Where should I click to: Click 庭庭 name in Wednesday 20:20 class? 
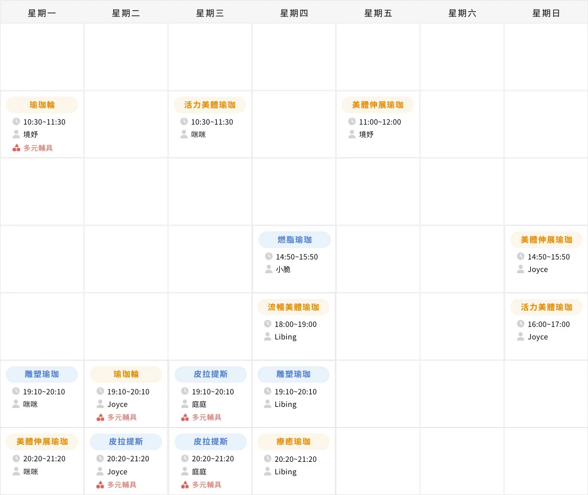[x=199, y=472]
